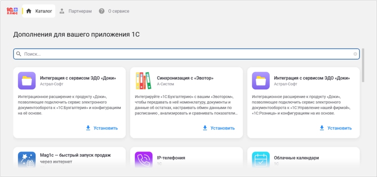Click the Облачные календари calendar icon
This screenshot has width=377, height=177.
click(261, 159)
